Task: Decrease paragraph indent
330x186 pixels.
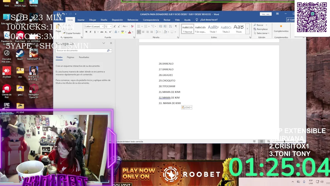Action: point(161,26)
